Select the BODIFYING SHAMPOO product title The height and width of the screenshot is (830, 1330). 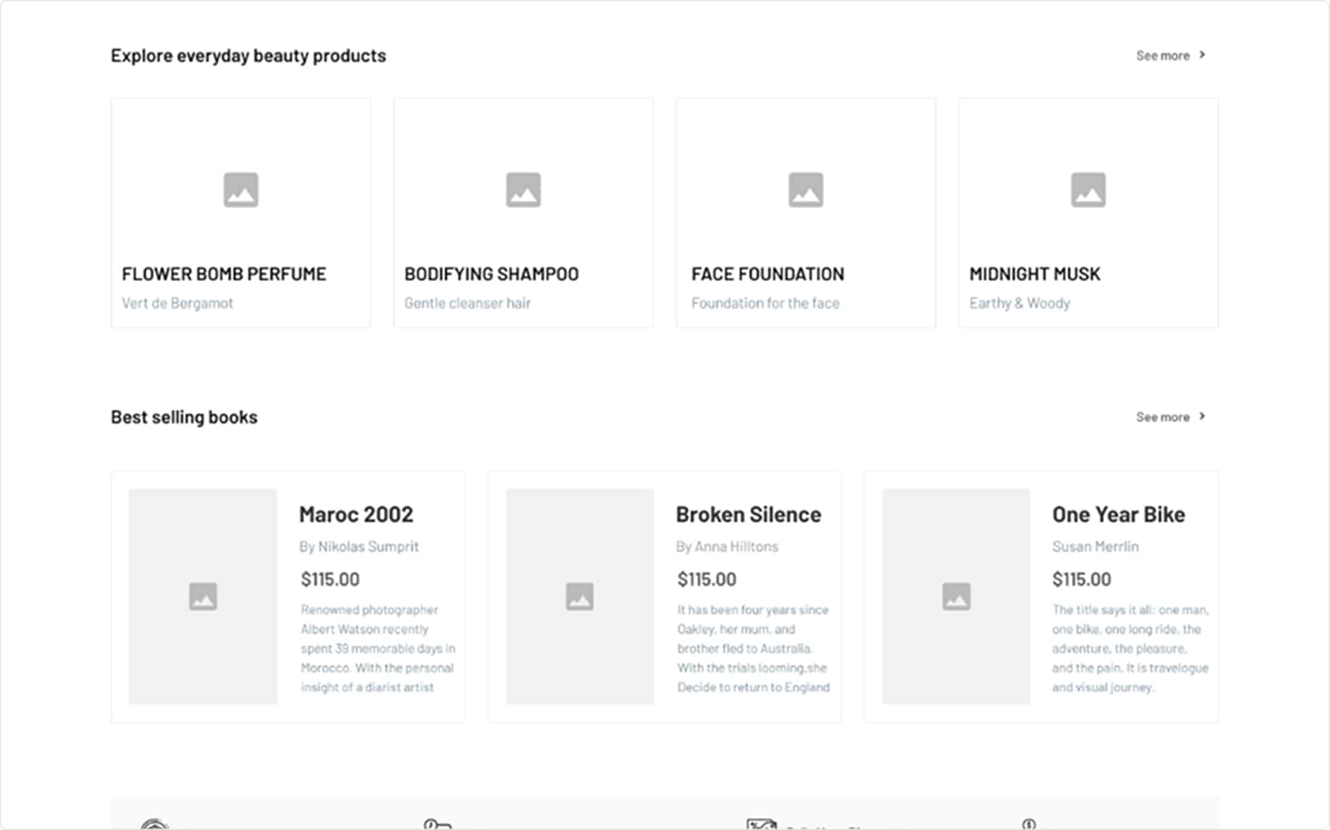(491, 274)
